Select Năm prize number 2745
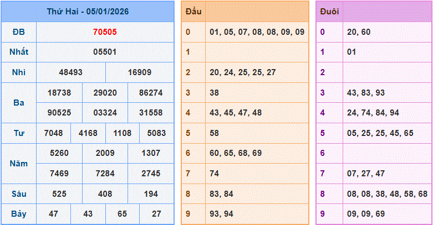This screenshot has width=433, height=225. (x=151, y=174)
